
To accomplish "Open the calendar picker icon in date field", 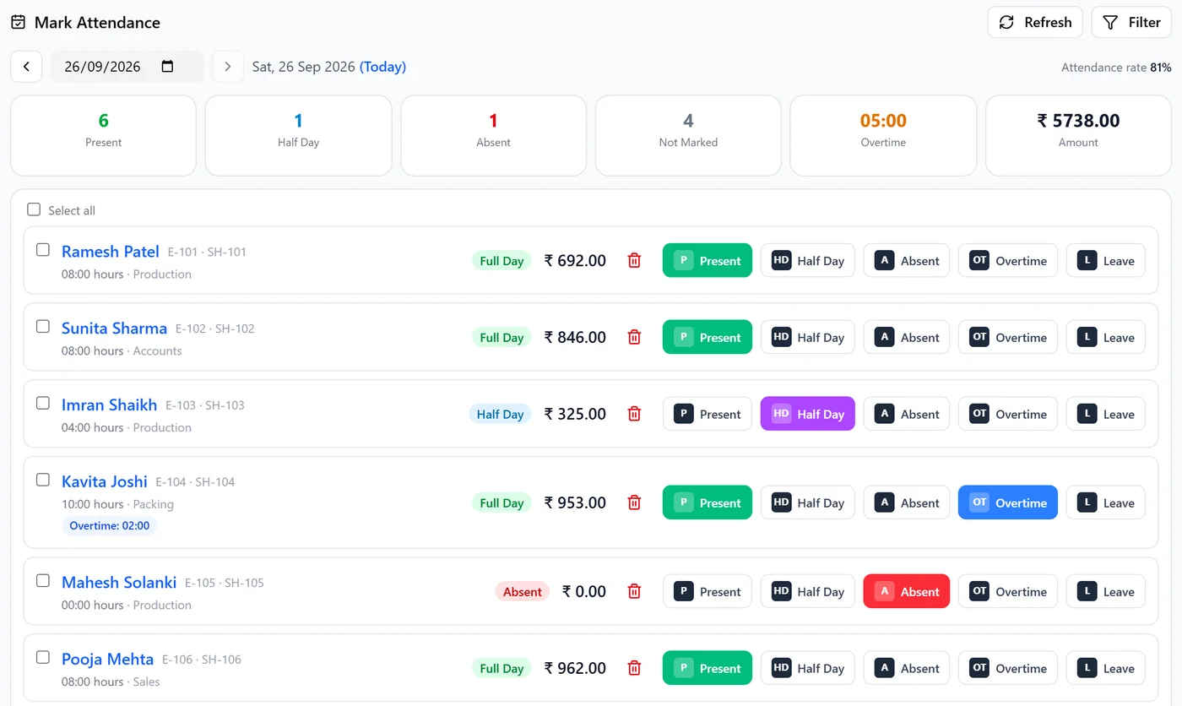I will pyautogui.click(x=167, y=67).
